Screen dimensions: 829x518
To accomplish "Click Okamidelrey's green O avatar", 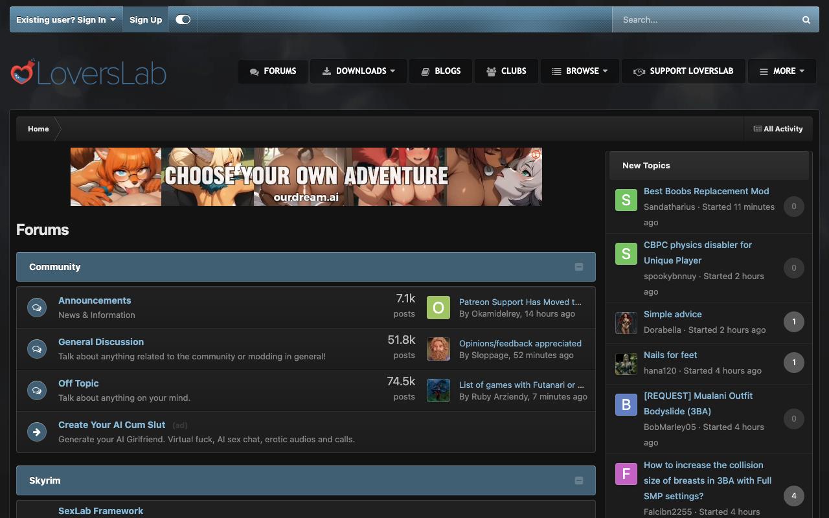I will 438,308.
